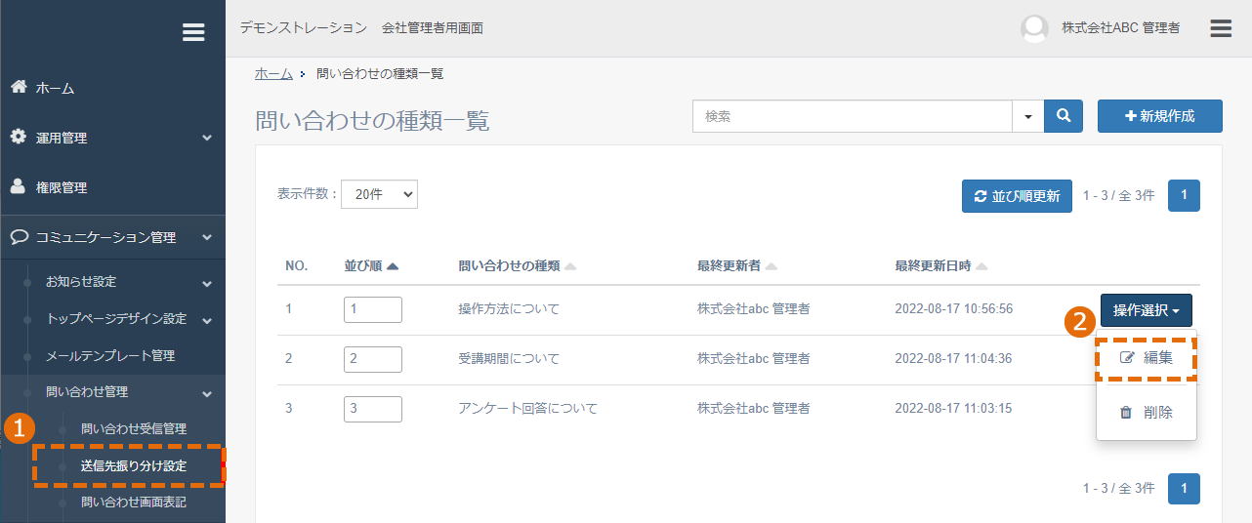
Task: Click the person icon for 権限管理
Action: coord(19,186)
